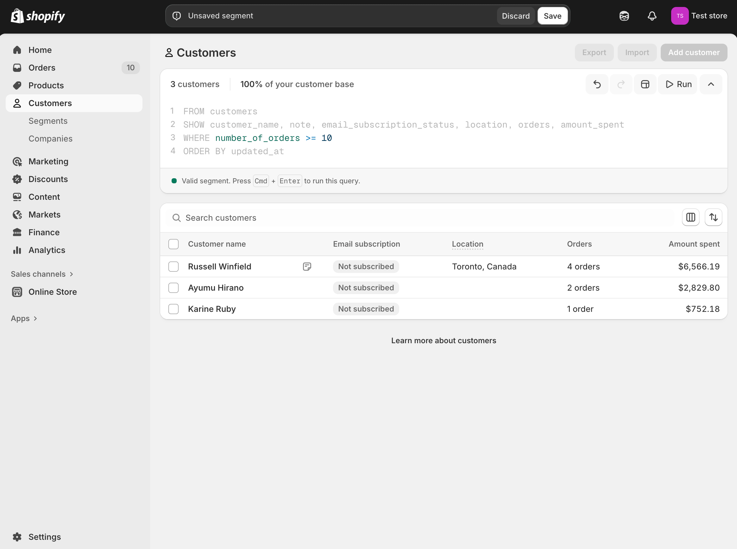The height and width of the screenshot is (549, 737).
Task: Click Add customer button
Action: coord(694,53)
